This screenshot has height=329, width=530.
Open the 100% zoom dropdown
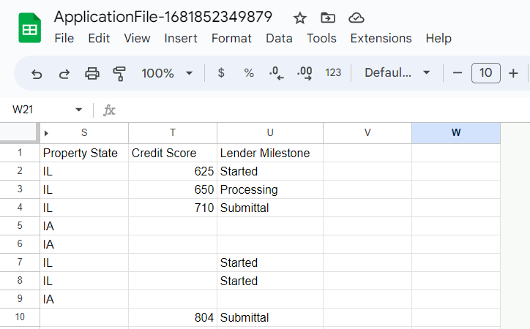coord(167,73)
